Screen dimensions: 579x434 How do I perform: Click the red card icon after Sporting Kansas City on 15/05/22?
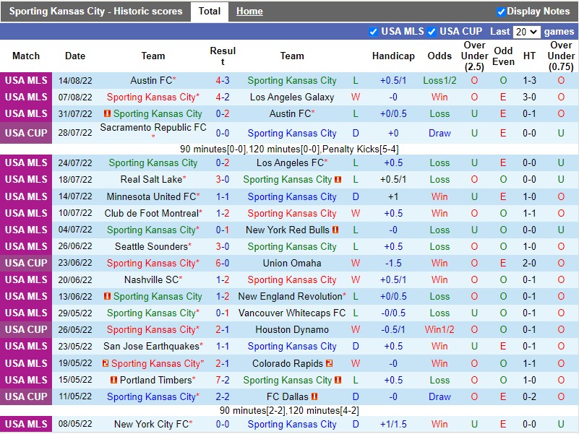coord(338,380)
